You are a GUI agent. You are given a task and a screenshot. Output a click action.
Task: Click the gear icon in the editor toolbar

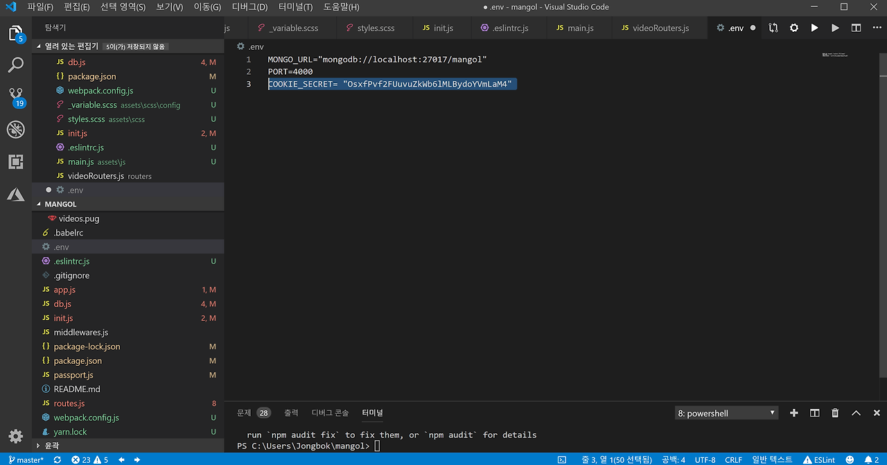tap(794, 28)
